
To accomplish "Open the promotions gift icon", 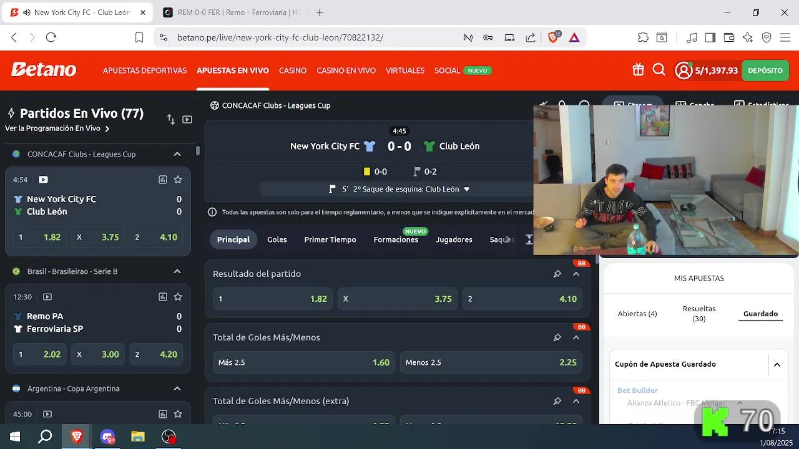I will coord(638,70).
